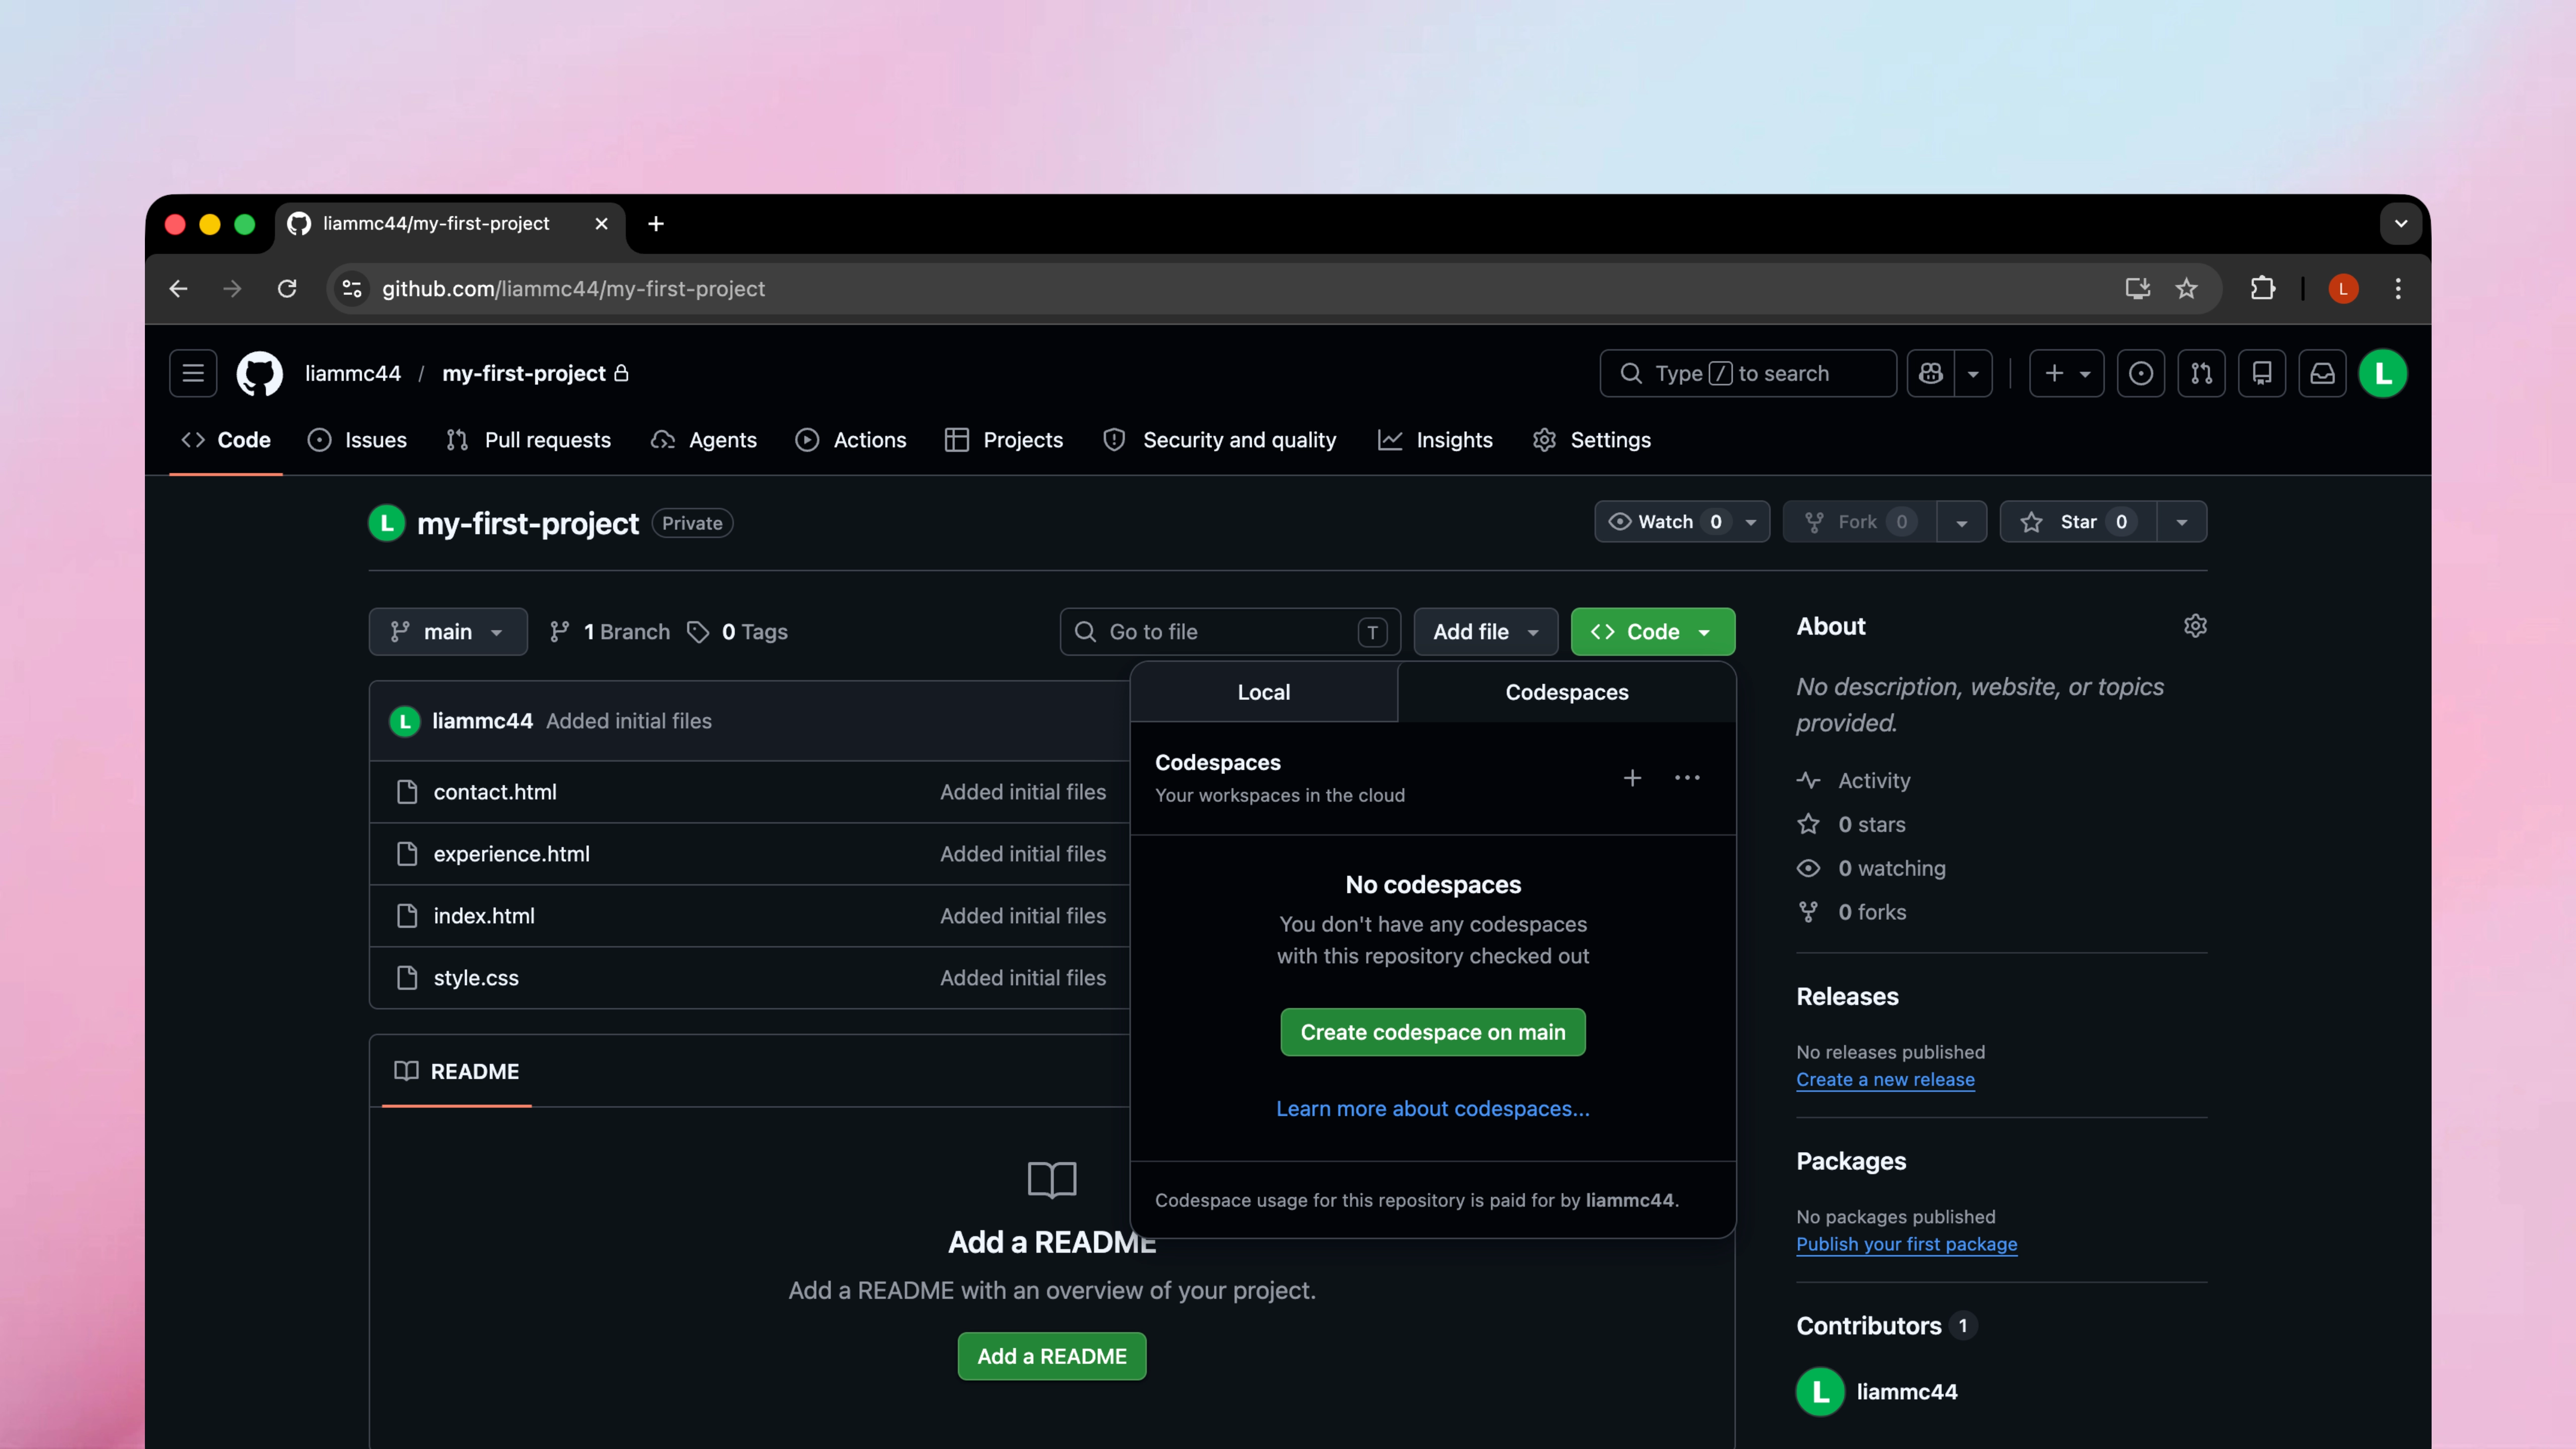
Task: Open the Projects tab
Action: [1004, 440]
